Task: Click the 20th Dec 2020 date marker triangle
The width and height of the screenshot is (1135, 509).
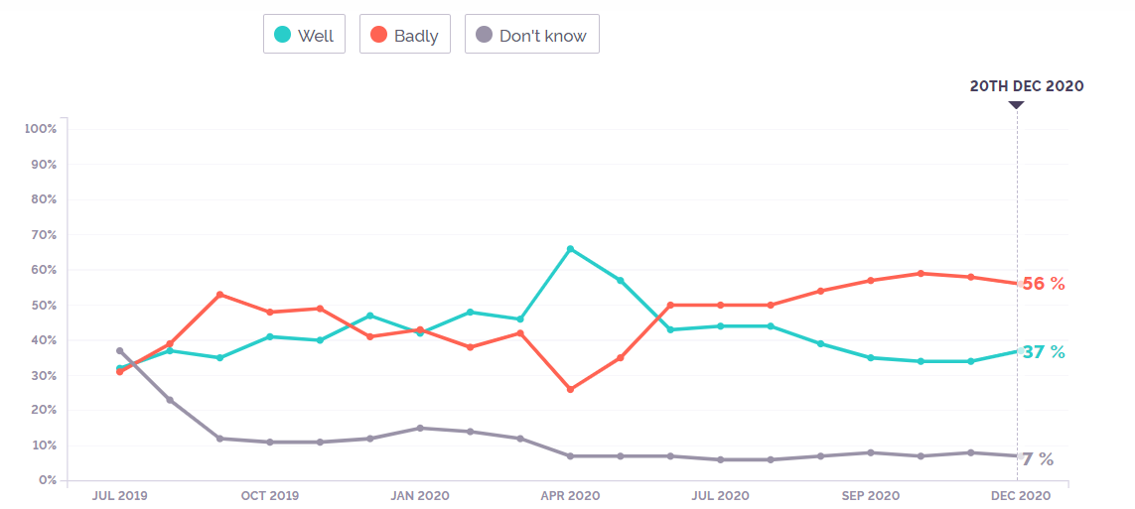Action: point(1016,103)
